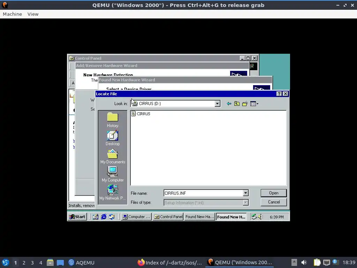Click the Unplug hardware tray icon
Viewport: 357px width, 268px height.
click(x=254, y=217)
